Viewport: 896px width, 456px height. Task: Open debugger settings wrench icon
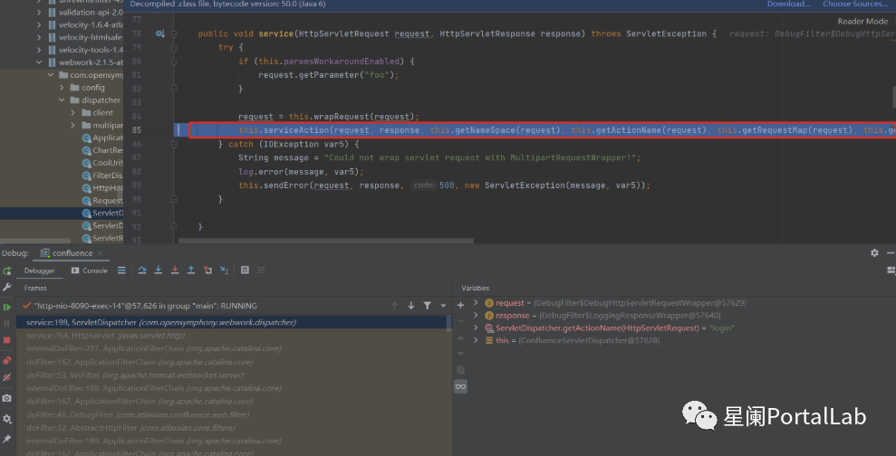click(x=7, y=287)
